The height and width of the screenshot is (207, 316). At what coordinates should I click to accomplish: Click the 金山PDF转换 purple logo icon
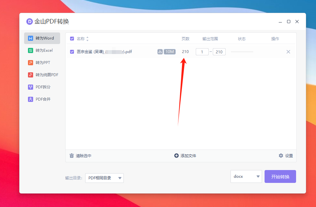[30, 21]
